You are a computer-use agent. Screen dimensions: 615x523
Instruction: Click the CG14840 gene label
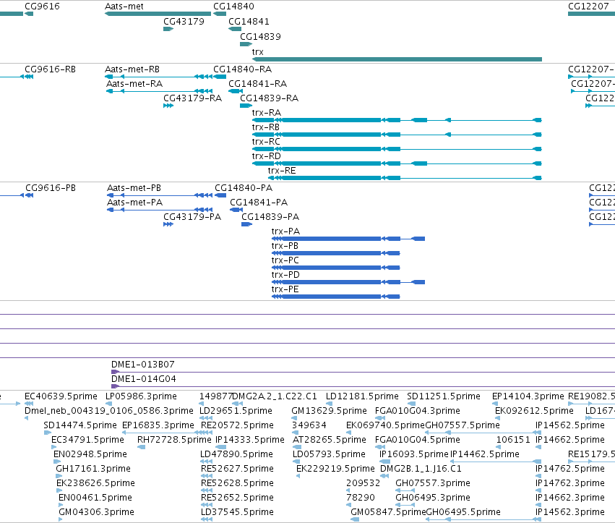click(x=233, y=7)
